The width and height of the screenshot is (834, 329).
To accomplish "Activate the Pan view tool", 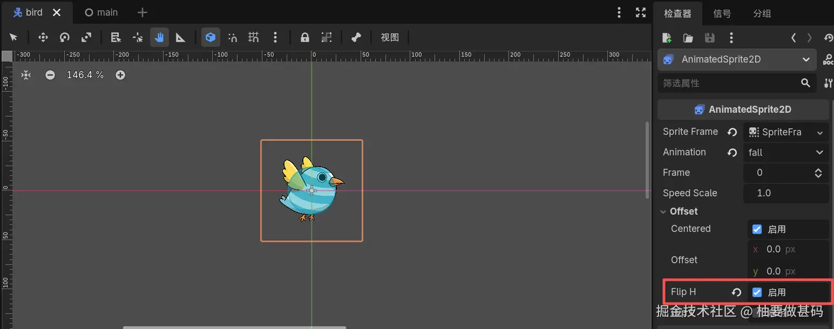I will (159, 37).
